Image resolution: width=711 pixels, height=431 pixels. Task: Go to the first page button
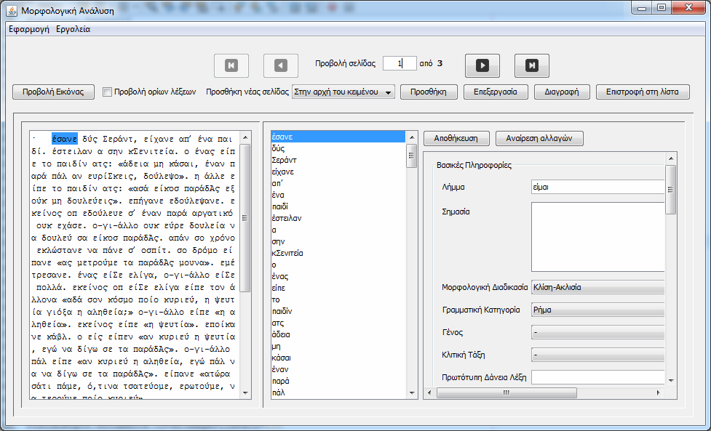coord(231,65)
